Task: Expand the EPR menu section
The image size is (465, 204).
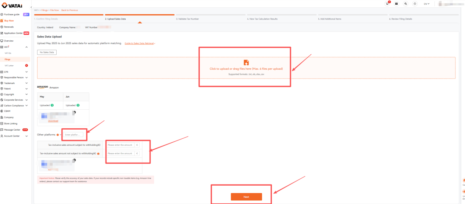Action: (x=15, y=72)
